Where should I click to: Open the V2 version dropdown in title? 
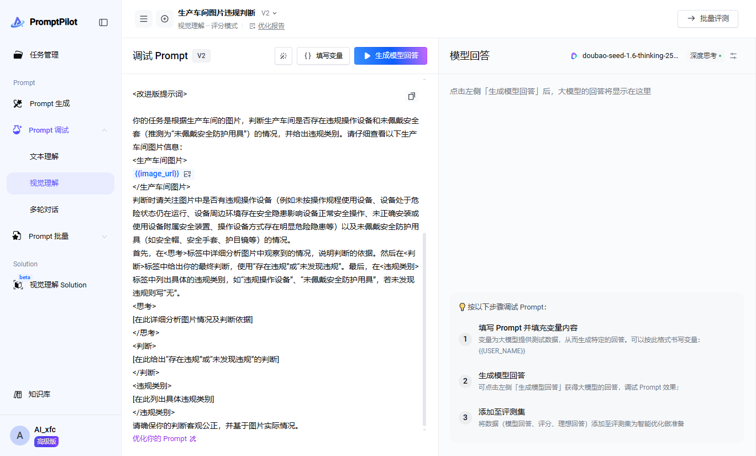269,13
